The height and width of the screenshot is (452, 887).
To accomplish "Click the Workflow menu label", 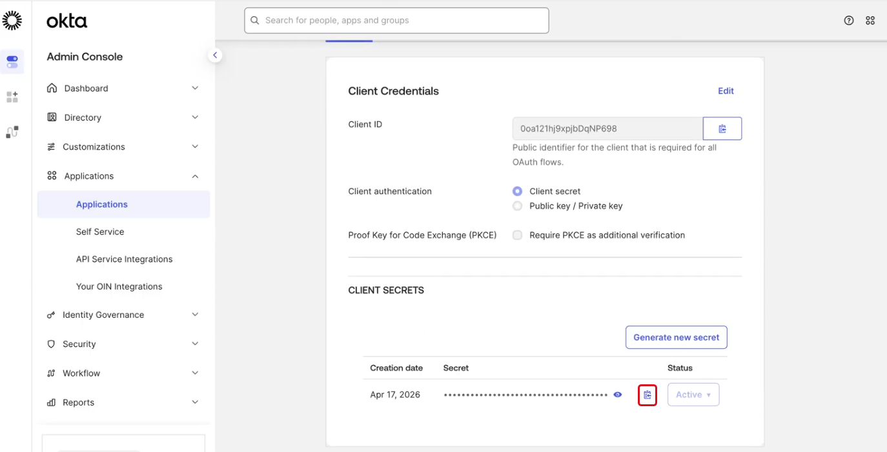I will pyautogui.click(x=81, y=373).
